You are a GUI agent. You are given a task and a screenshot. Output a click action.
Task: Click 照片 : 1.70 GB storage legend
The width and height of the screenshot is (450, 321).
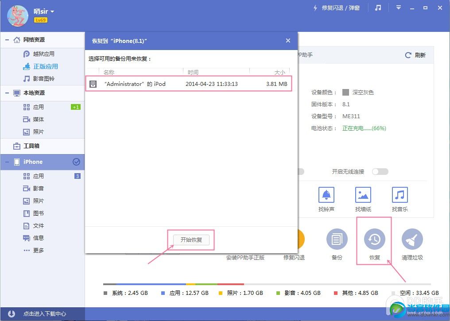pos(241,293)
